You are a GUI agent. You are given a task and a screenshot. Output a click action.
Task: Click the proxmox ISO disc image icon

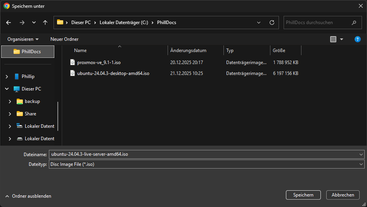tap(73, 62)
